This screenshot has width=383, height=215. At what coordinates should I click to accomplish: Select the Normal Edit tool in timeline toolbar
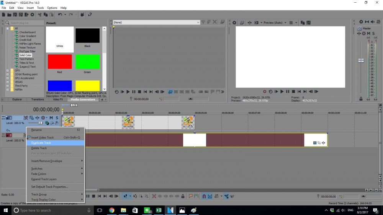pyautogui.click(x=125, y=196)
